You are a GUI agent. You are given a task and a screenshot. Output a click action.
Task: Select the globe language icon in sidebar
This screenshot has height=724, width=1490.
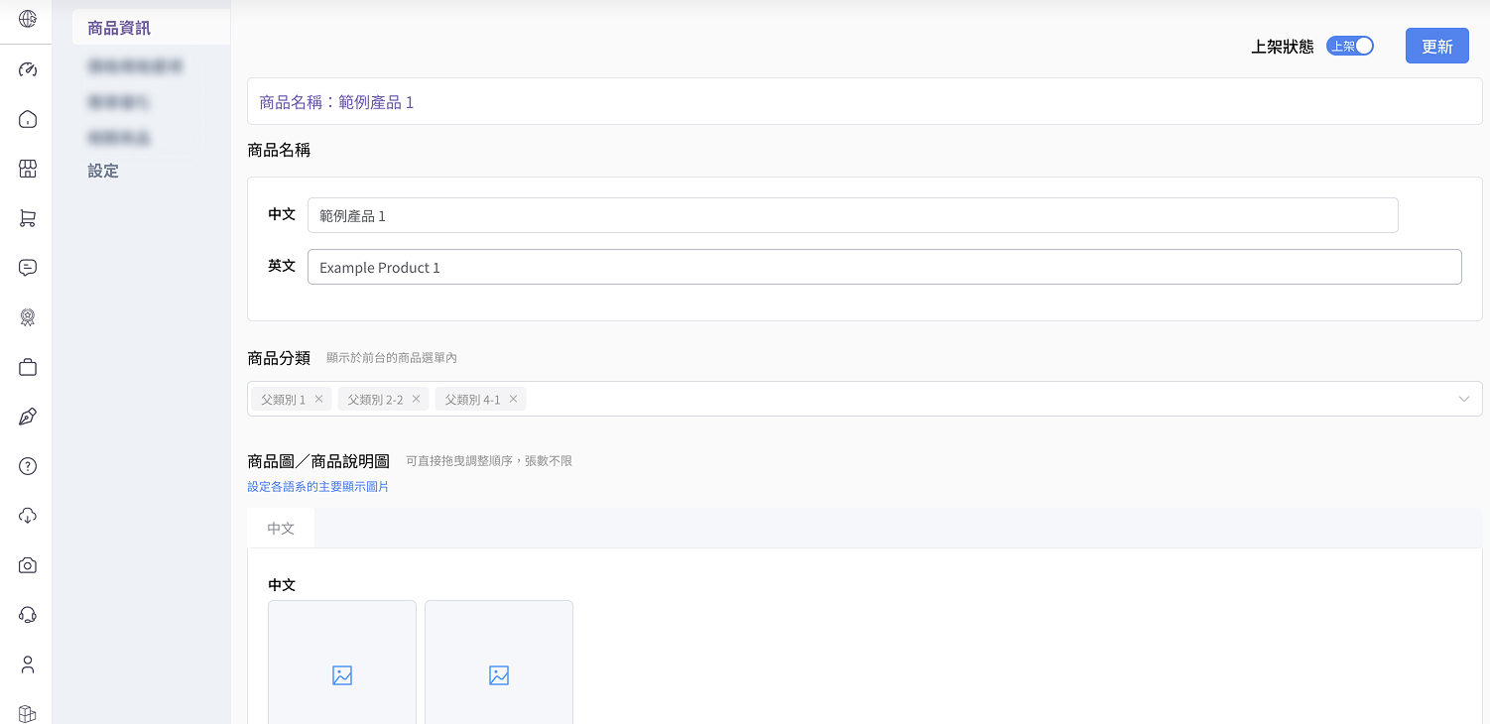[x=27, y=20]
